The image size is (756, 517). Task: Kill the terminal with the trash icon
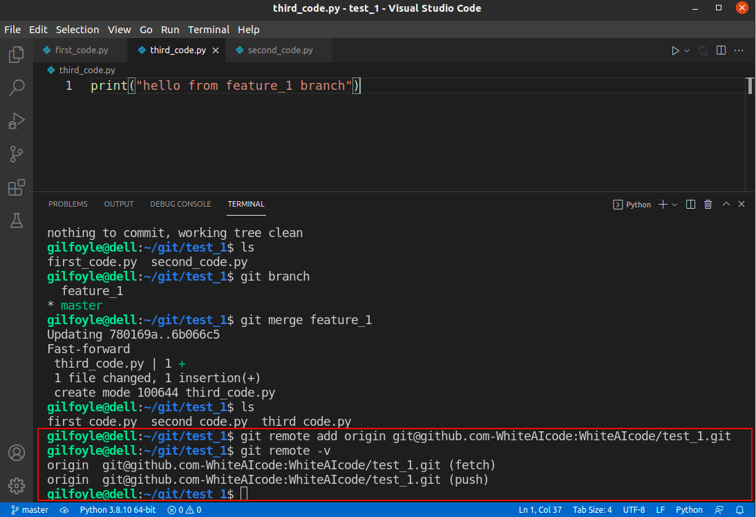coord(708,204)
